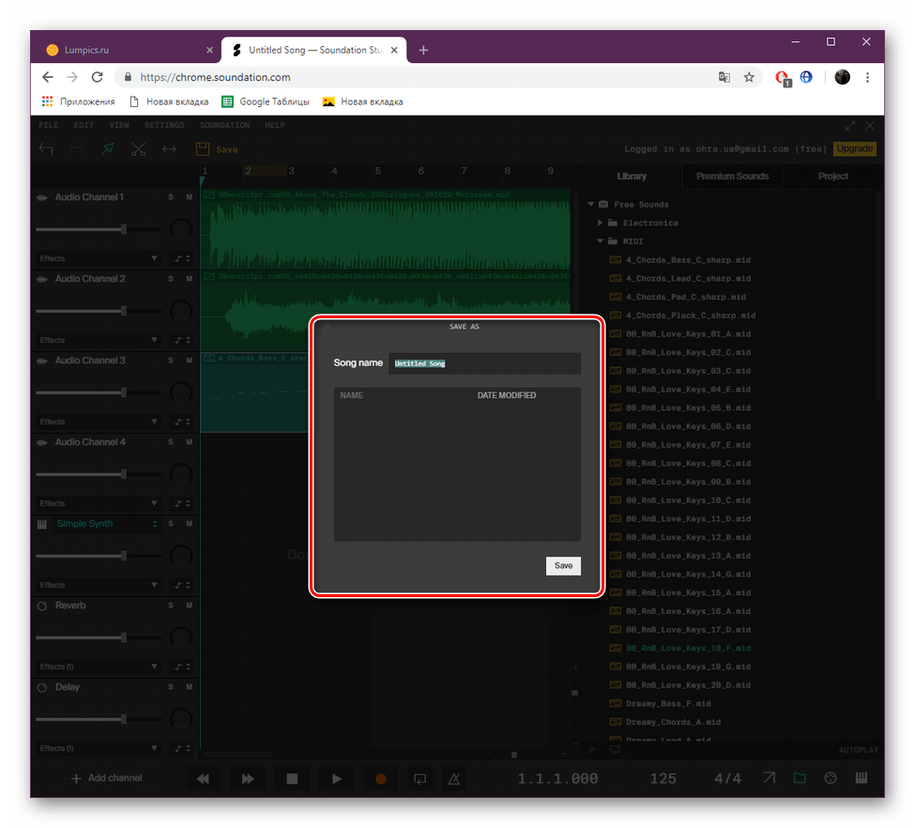Enable AUTOPLAY in the bottom bar

click(x=857, y=749)
